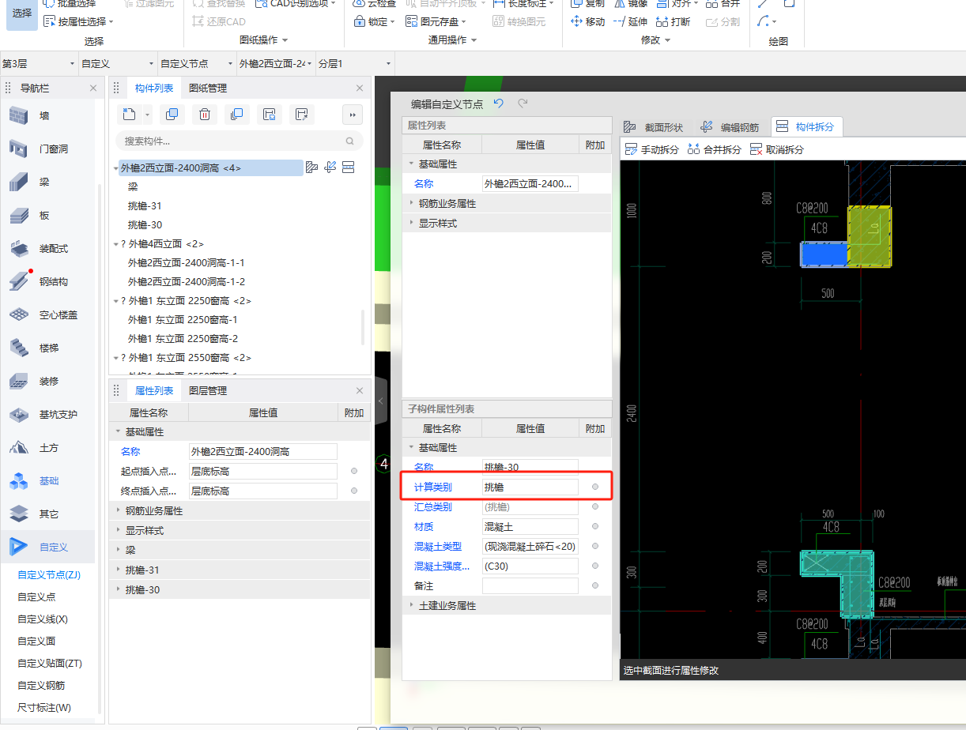This screenshot has width=966, height=730.
Task: Switch to the 构件列表 tab
Action: (153, 88)
